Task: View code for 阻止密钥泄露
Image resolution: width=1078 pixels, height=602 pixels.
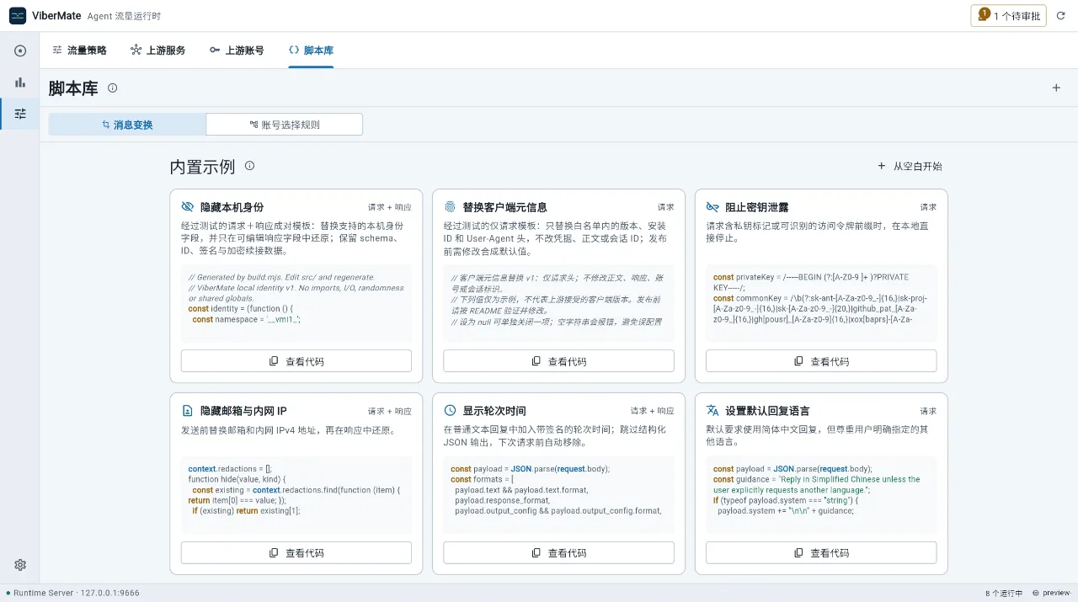Action: coord(821,361)
